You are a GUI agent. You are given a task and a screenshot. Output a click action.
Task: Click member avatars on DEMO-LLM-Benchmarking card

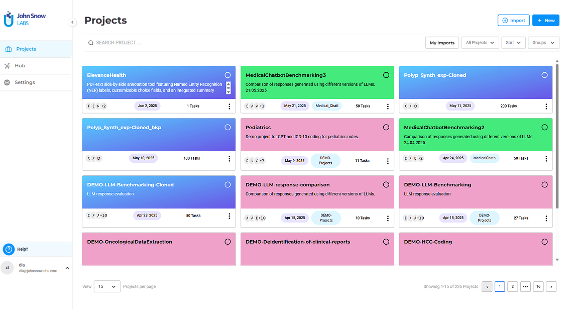pos(413,218)
